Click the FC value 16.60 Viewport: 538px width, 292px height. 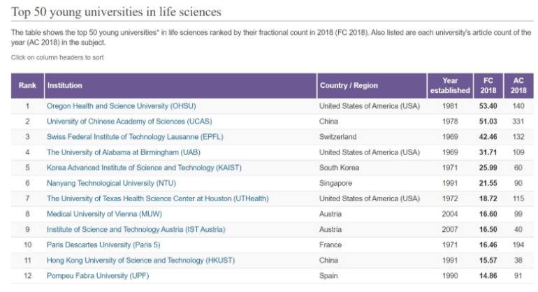[x=488, y=214]
